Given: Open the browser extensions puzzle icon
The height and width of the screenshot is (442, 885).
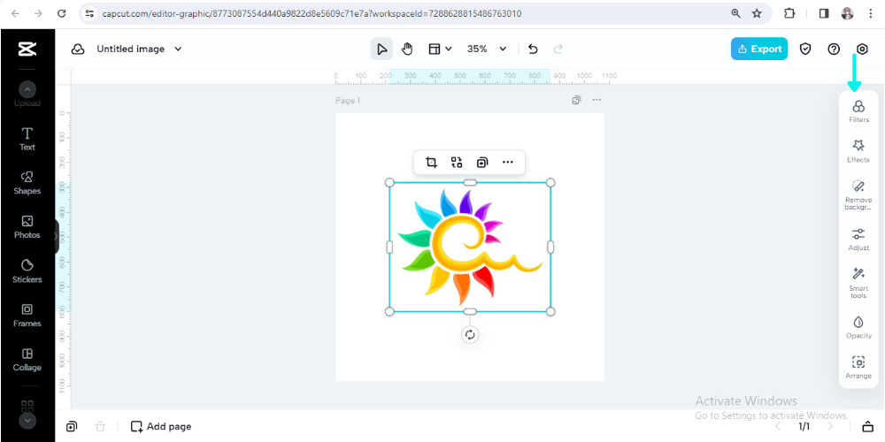Looking at the screenshot, I should click(789, 13).
